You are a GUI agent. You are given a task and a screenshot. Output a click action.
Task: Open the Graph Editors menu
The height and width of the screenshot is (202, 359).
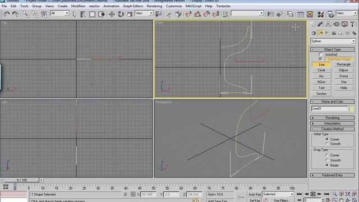click(133, 6)
